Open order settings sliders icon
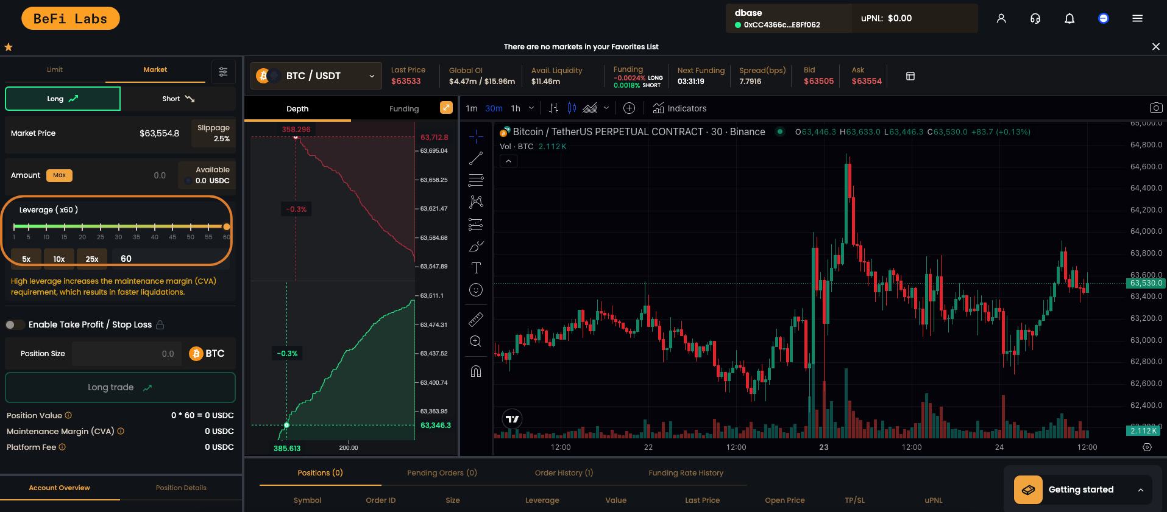The image size is (1167, 512). [223, 72]
